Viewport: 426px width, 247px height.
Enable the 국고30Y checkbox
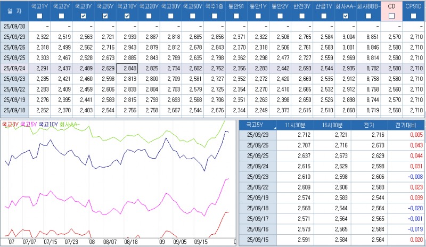(171, 16)
